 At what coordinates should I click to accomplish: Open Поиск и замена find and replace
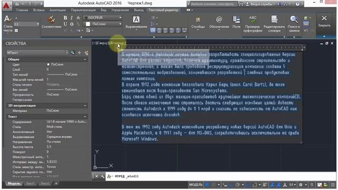pos(294,24)
